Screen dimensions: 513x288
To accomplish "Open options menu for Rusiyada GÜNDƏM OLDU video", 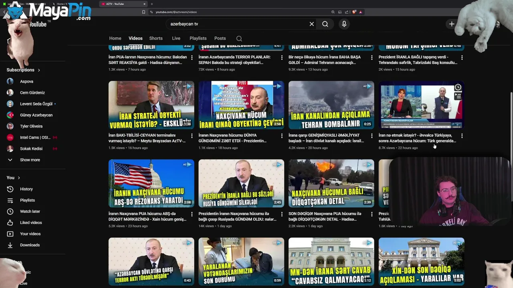I will [x=282, y=214].
